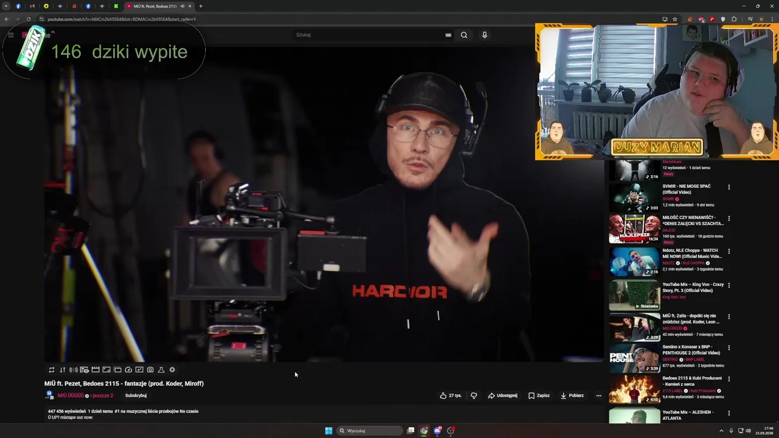Image resolution: width=779 pixels, height=438 pixels.
Task: Open the media control icon in browser toolbar
Action: 750,19
